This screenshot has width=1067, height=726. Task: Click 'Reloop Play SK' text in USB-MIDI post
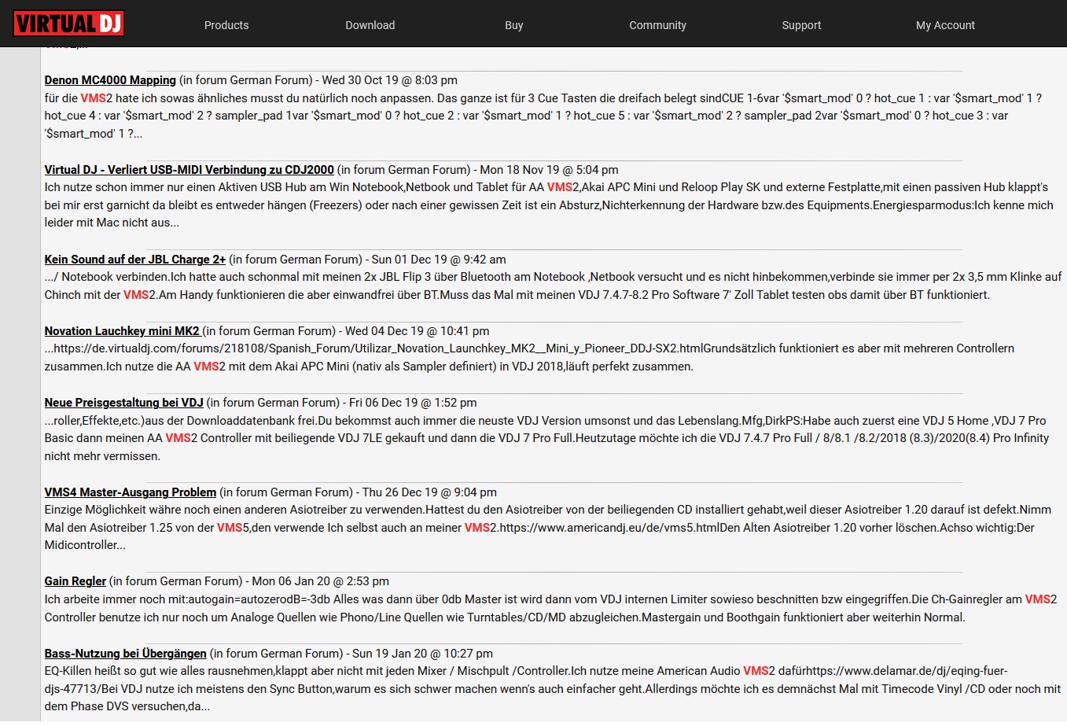(x=723, y=187)
